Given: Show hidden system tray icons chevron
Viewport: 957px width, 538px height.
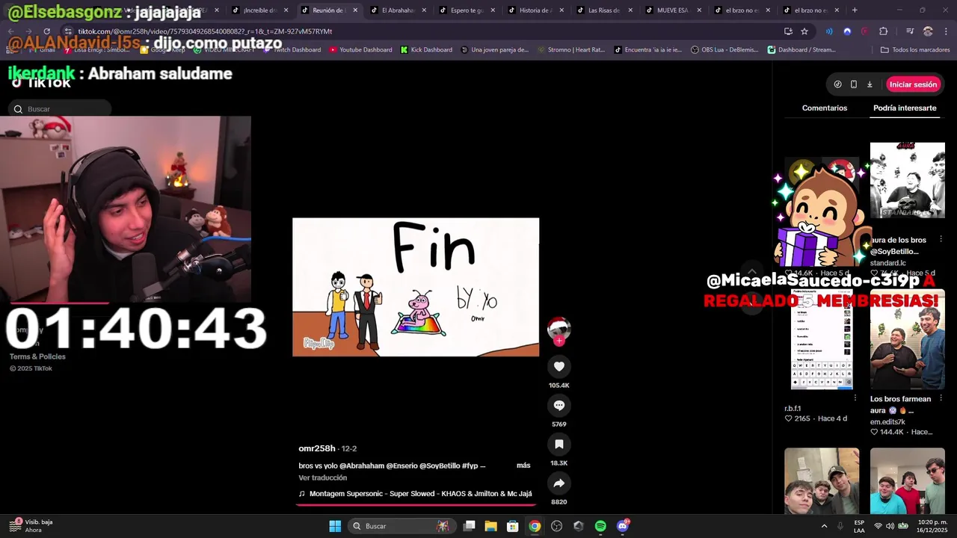Looking at the screenshot, I should pos(824,526).
